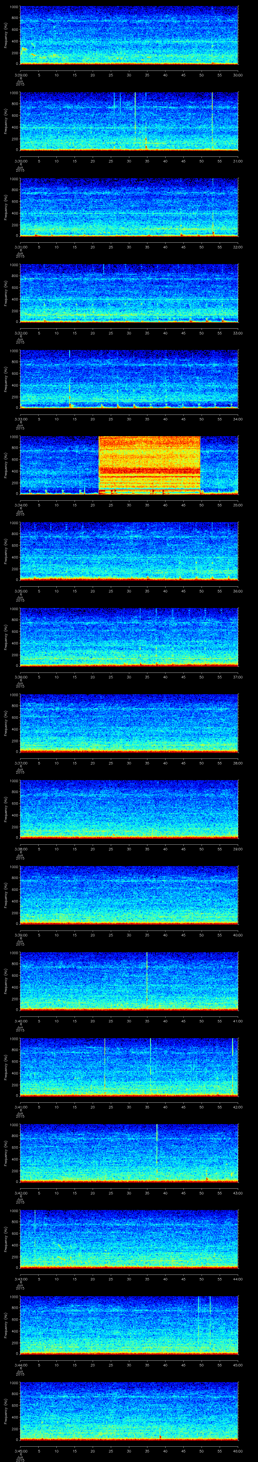Click the Frequency (Hz) axis label of 3:40:00 panel
Viewport: 258px width, 1462px height.
6,981
